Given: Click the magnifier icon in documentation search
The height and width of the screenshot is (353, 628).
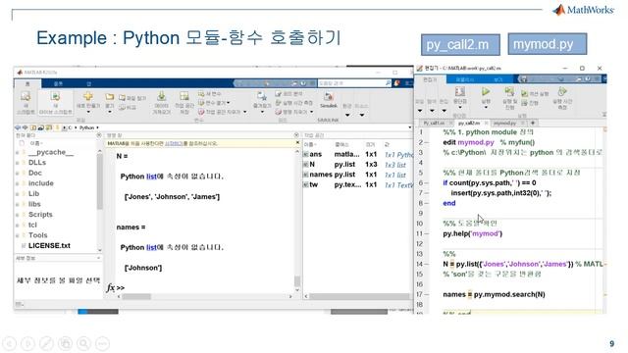Looking at the screenshot, I should click(x=388, y=83).
